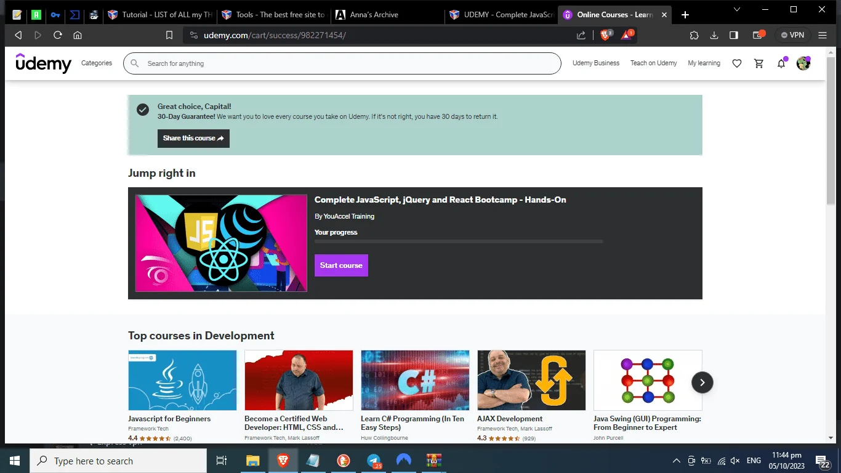Open Udemy notifications bell
The width and height of the screenshot is (841, 473).
[x=781, y=63]
